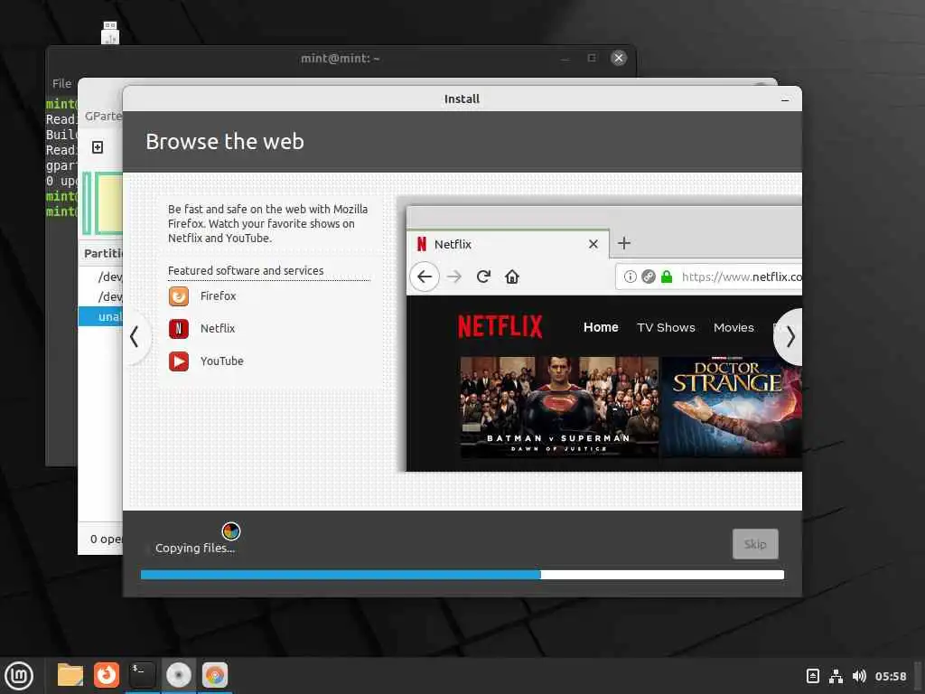The image size is (925, 694).
Task: Click Featured software and services heading
Action: click(246, 271)
